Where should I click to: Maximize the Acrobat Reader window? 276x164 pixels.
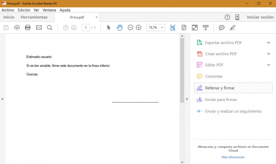click(259, 3)
